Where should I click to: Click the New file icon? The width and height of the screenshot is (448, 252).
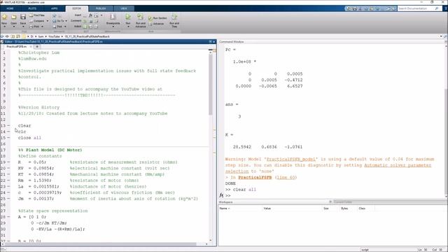4,17
